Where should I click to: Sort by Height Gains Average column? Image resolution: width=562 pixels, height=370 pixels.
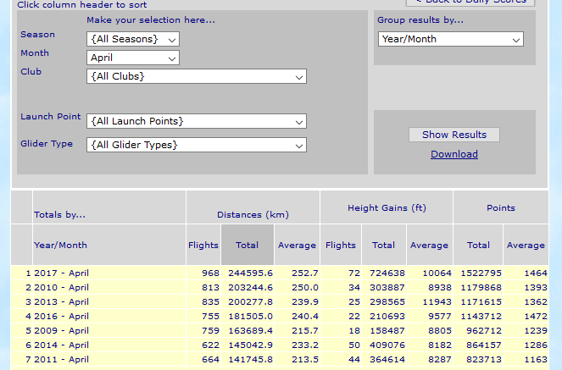coord(429,246)
